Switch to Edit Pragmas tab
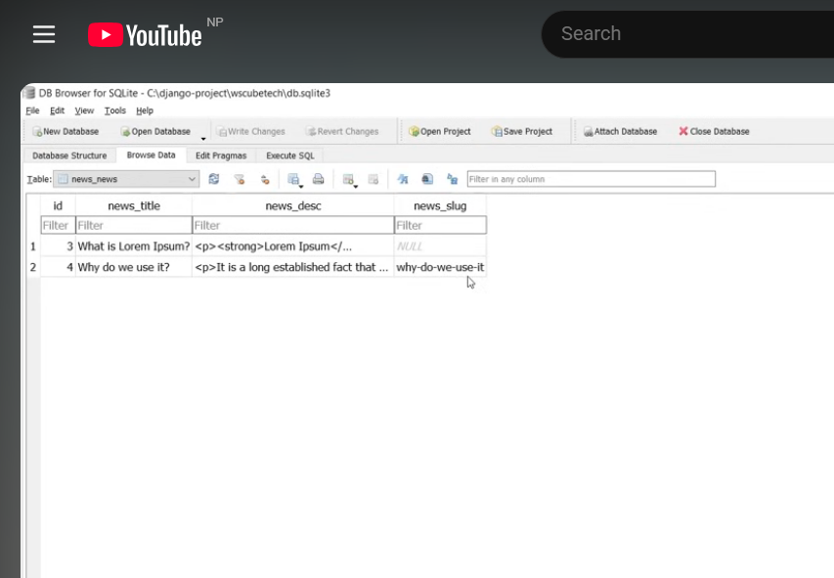The width and height of the screenshot is (834, 578). tap(221, 156)
